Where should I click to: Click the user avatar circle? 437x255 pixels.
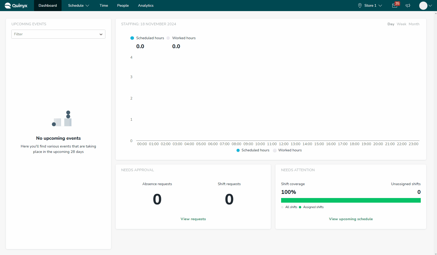pos(423,5)
